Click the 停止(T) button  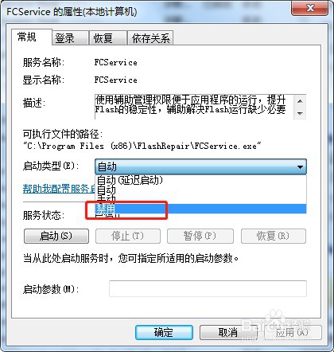[x=128, y=236]
